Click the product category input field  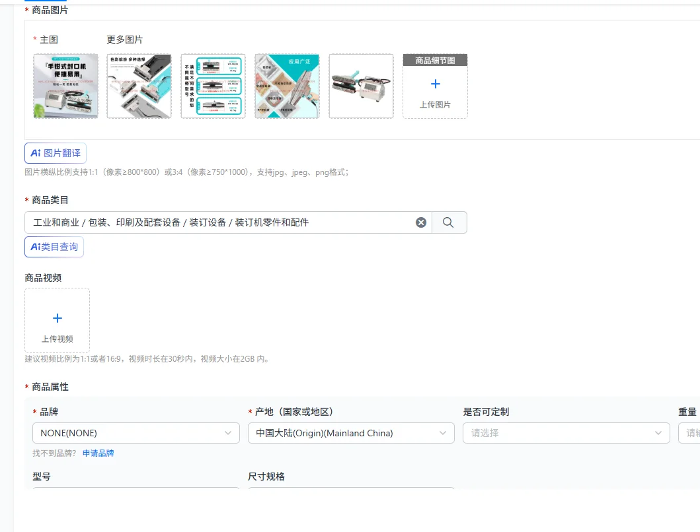point(228,222)
